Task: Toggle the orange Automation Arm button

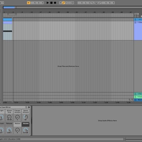Action: point(64,3)
